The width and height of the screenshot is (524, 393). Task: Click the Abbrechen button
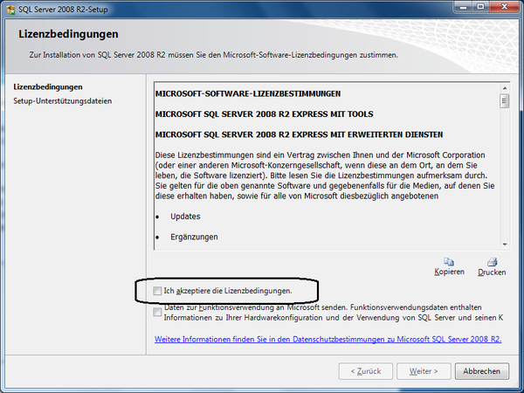(482, 371)
